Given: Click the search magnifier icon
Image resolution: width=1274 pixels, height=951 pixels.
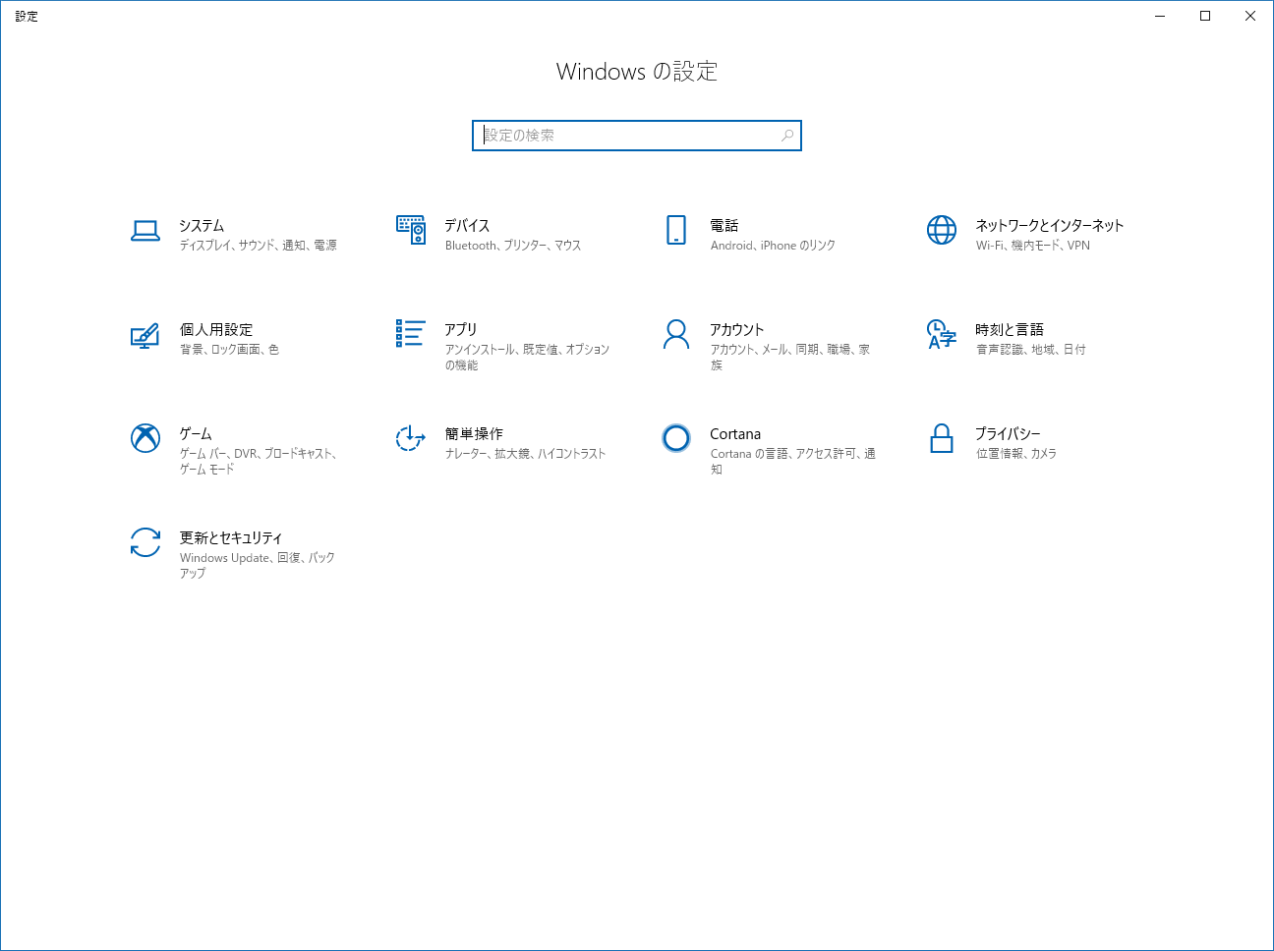Looking at the screenshot, I should tap(787, 136).
